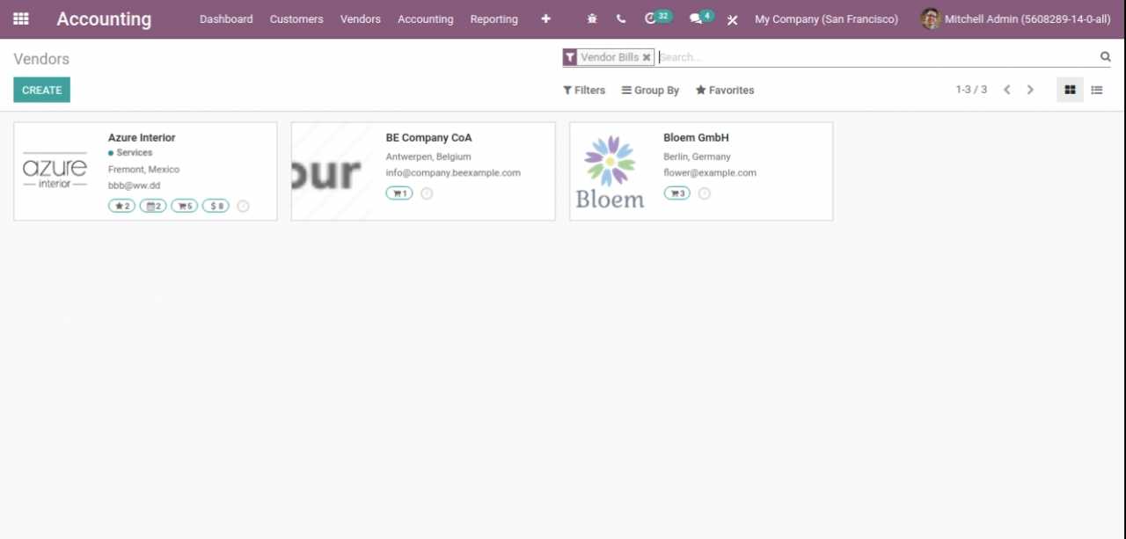The image size is (1126, 539).
Task: Open the Group By dropdown
Action: [x=650, y=89]
